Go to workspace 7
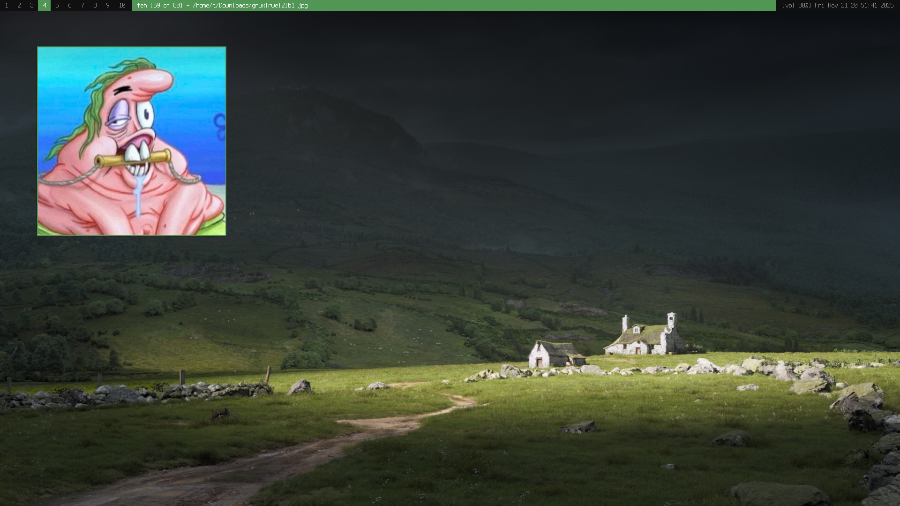The image size is (900, 506). tap(82, 6)
